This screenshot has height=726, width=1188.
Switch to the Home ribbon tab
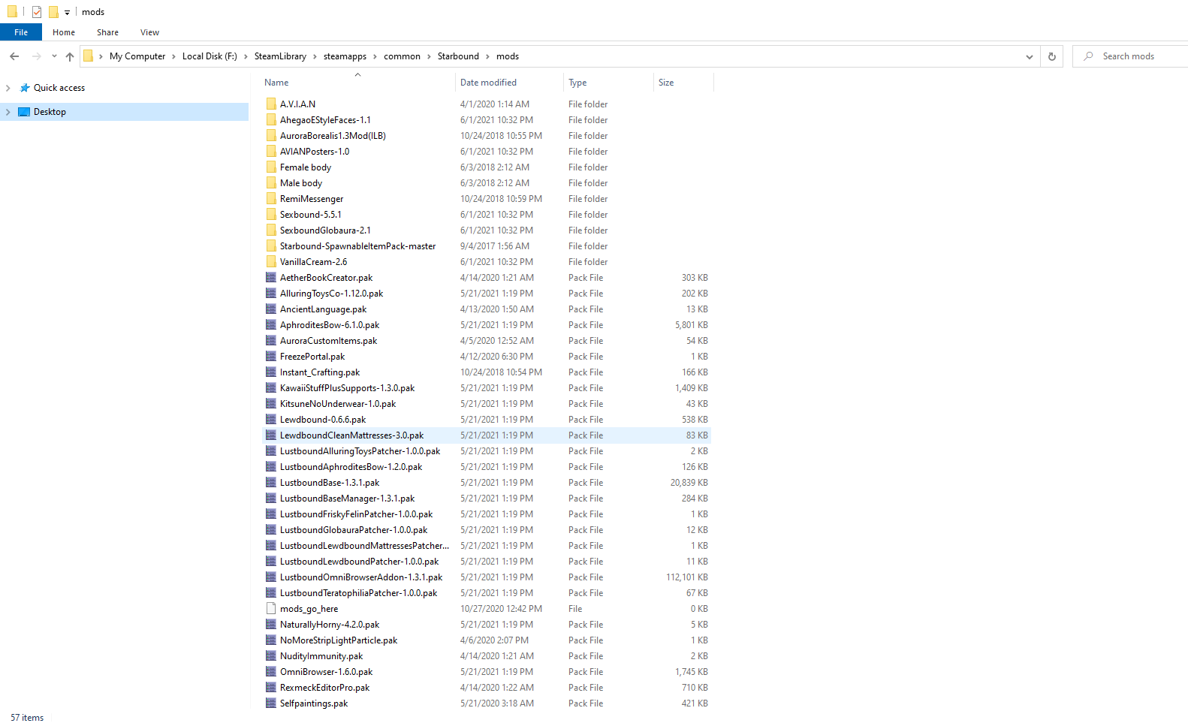pyautogui.click(x=64, y=32)
